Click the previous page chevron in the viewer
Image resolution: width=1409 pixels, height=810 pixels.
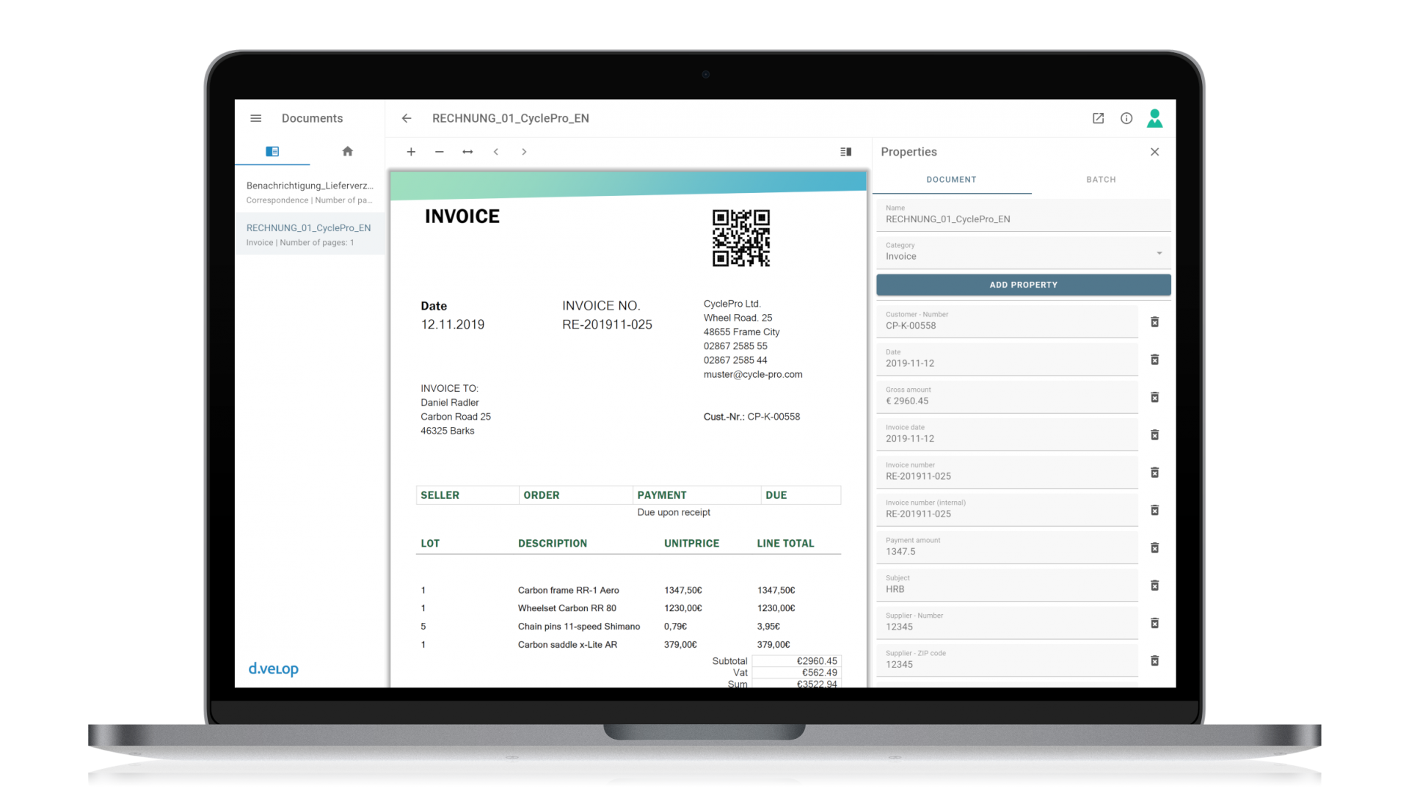coord(496,152)
